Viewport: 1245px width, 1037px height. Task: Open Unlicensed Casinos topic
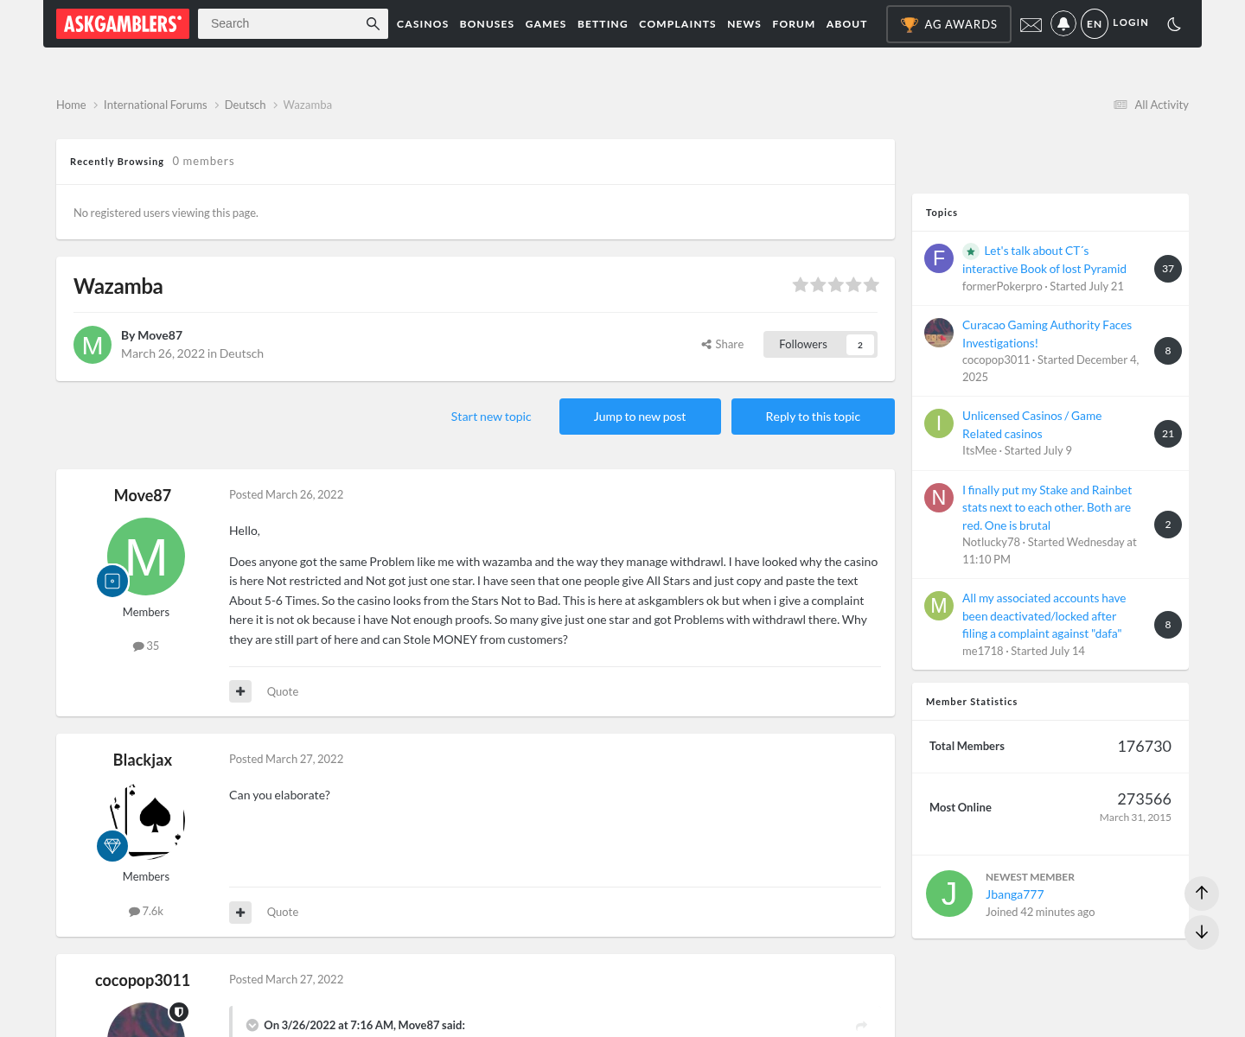[x=1032, y=424]
